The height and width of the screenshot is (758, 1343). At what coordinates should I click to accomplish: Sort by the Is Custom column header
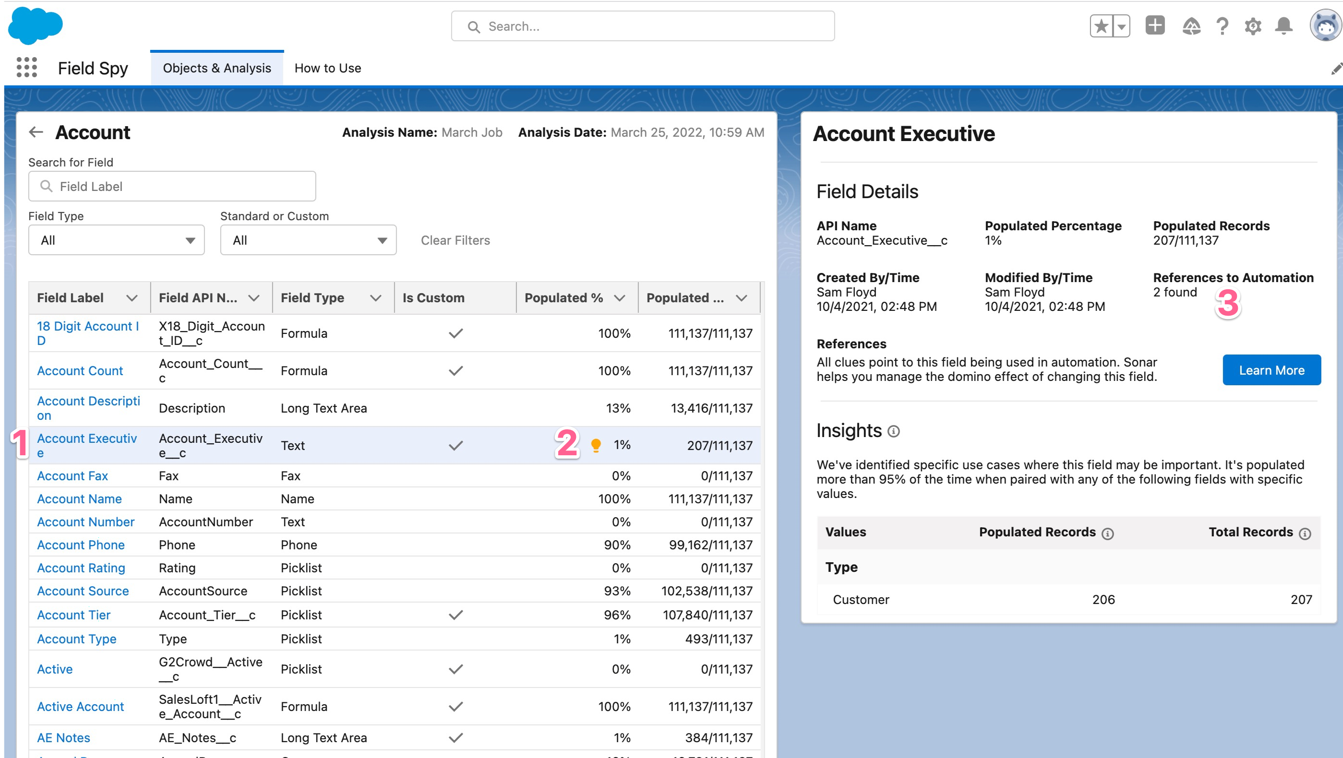[455, 298]
